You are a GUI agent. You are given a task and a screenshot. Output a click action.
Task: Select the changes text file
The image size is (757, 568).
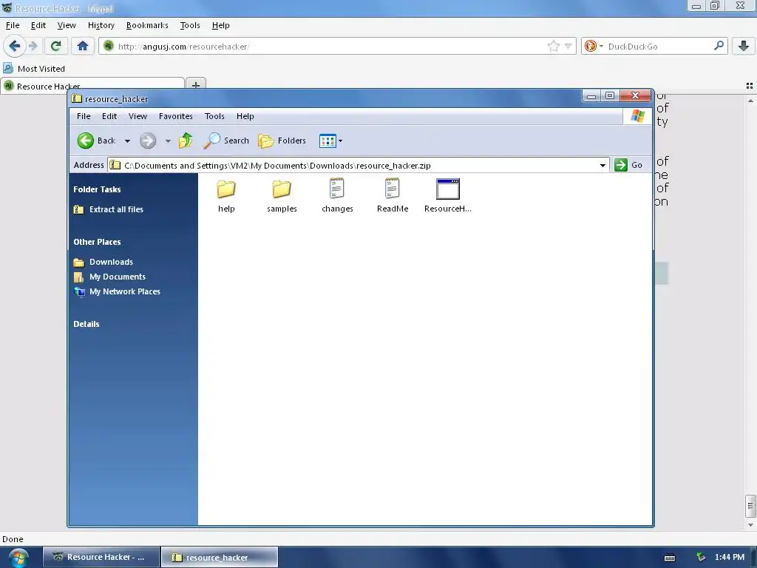(x=337, y=195)
